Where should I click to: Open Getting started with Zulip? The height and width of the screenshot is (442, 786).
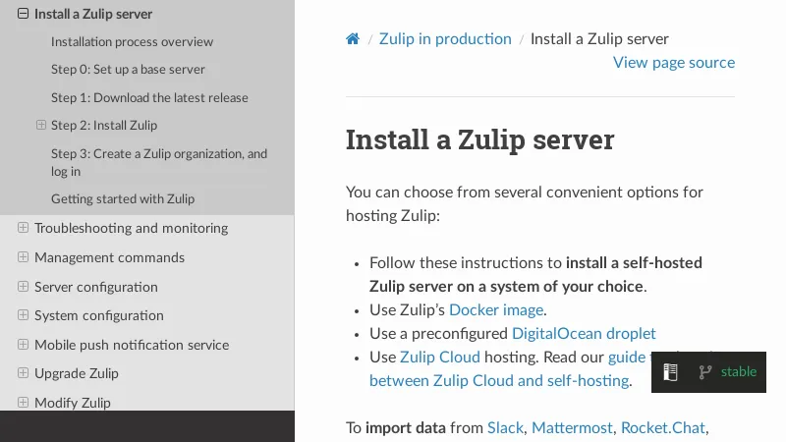(x=123, y=198)
